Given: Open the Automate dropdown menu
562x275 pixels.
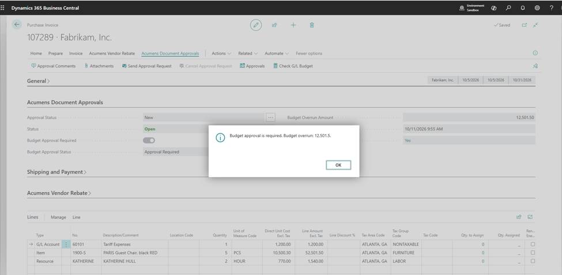Looking at the screenshot, I should tap(277, 54).
